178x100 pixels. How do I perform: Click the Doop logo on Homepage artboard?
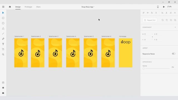pos(125,42)
